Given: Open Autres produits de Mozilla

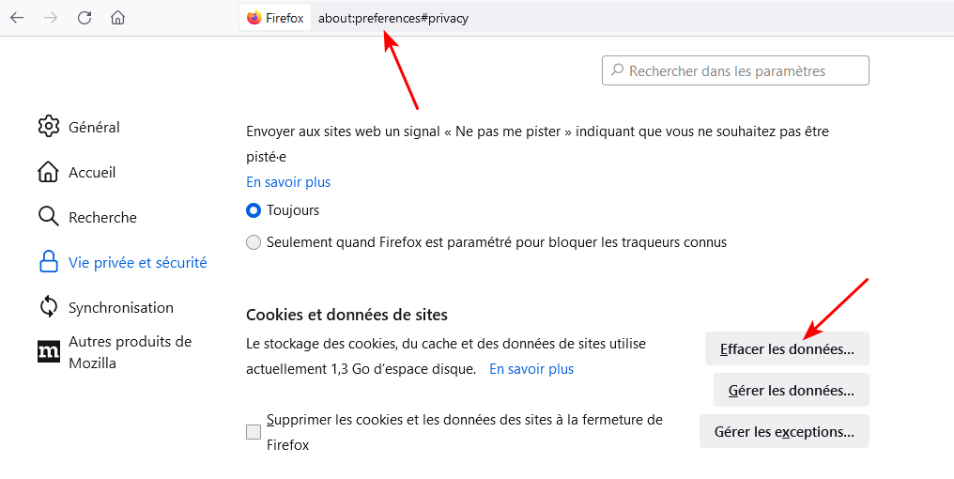Looking at the screenshot, I should pyautogui.click(x=130, y=351).
